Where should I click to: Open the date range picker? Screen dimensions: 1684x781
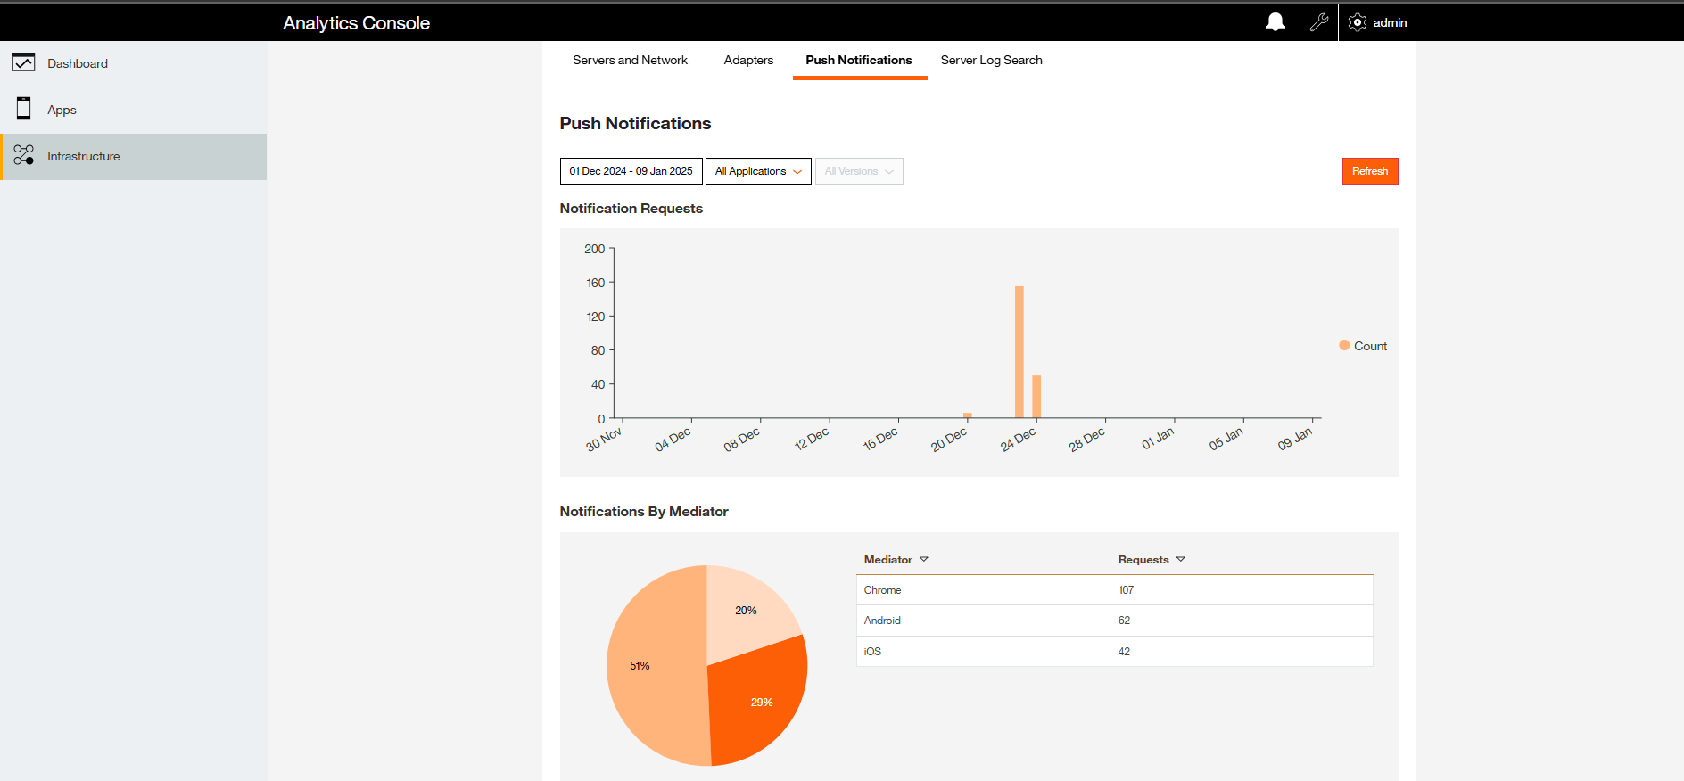click(x=631, y=171)
